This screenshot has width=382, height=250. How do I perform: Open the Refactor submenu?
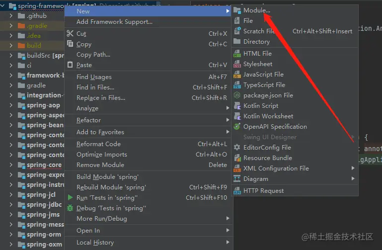[x=148, y=120]
